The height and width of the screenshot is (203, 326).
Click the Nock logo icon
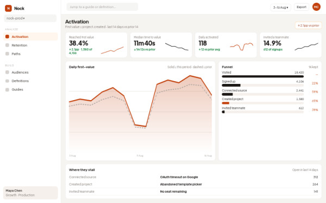point(8,8)
